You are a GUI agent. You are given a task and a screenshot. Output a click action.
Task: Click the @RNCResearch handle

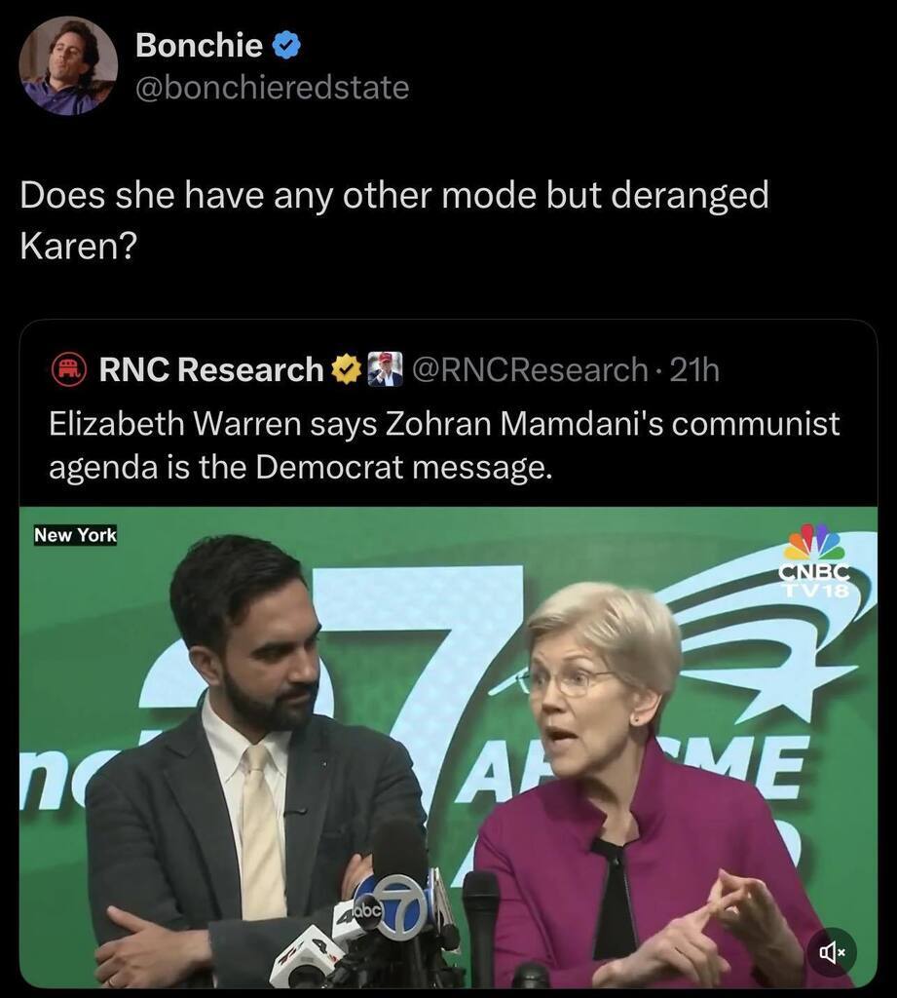530,369
